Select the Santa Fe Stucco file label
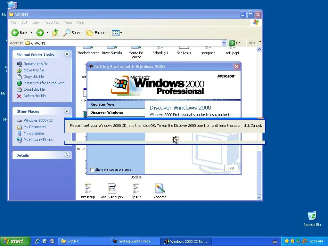The image size is (328, 246). tap(136, 55)
